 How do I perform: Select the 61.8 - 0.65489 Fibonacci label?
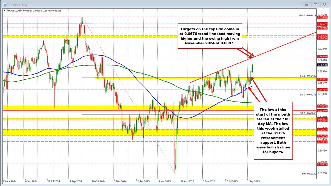pos(308,76)
